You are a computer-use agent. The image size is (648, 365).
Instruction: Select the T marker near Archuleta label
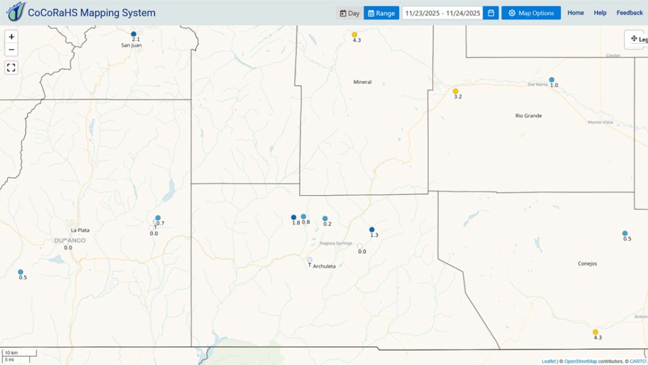point(309,259)
